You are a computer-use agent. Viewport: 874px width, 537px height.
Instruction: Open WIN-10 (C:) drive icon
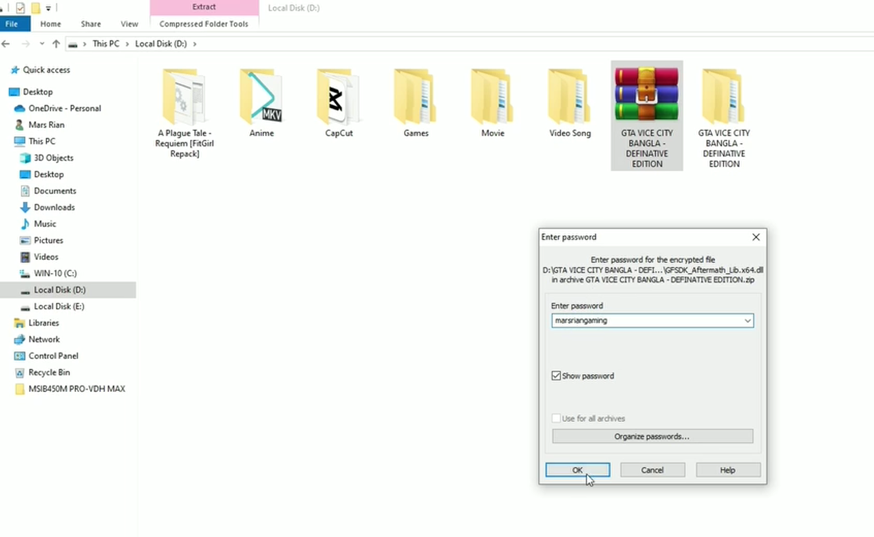click(25, 274)
